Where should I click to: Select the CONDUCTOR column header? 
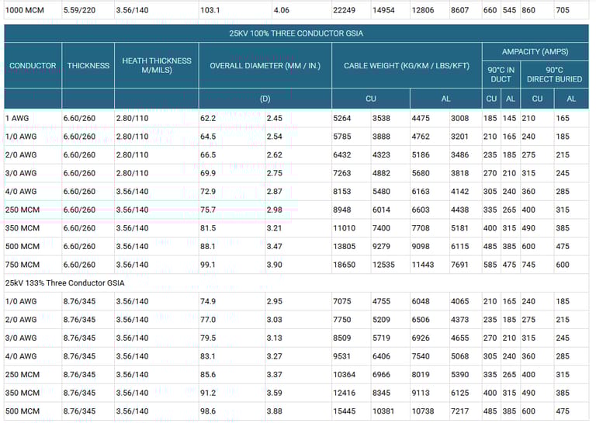click(x=33, y=66)
